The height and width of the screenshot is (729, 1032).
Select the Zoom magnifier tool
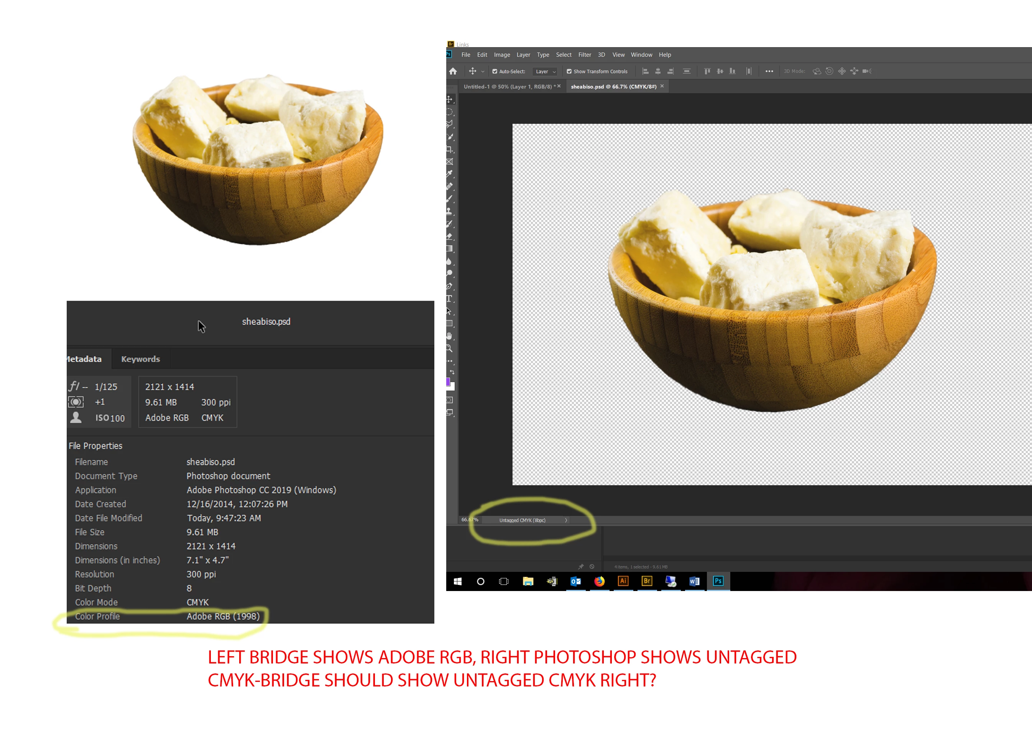449,348
